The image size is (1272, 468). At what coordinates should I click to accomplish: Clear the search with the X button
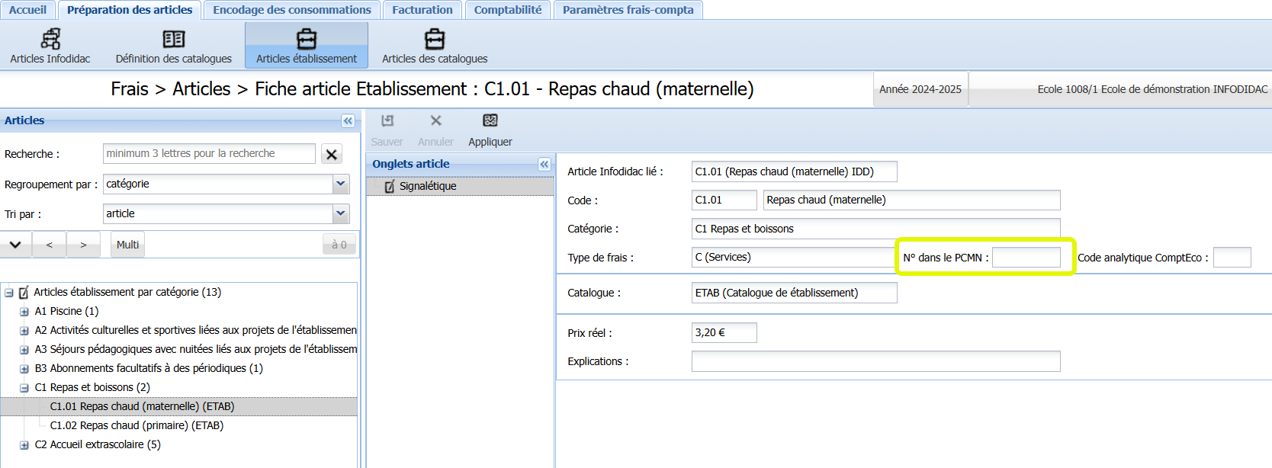click(x=332, y=154)
